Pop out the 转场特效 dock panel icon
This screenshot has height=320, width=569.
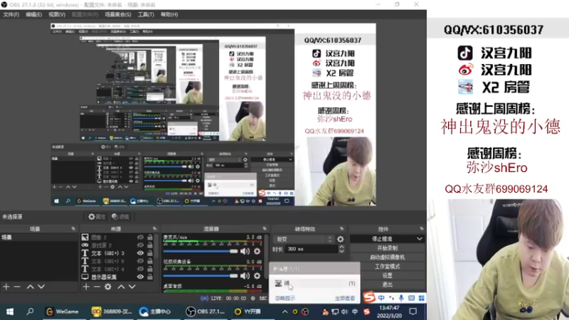coord(342,229)
